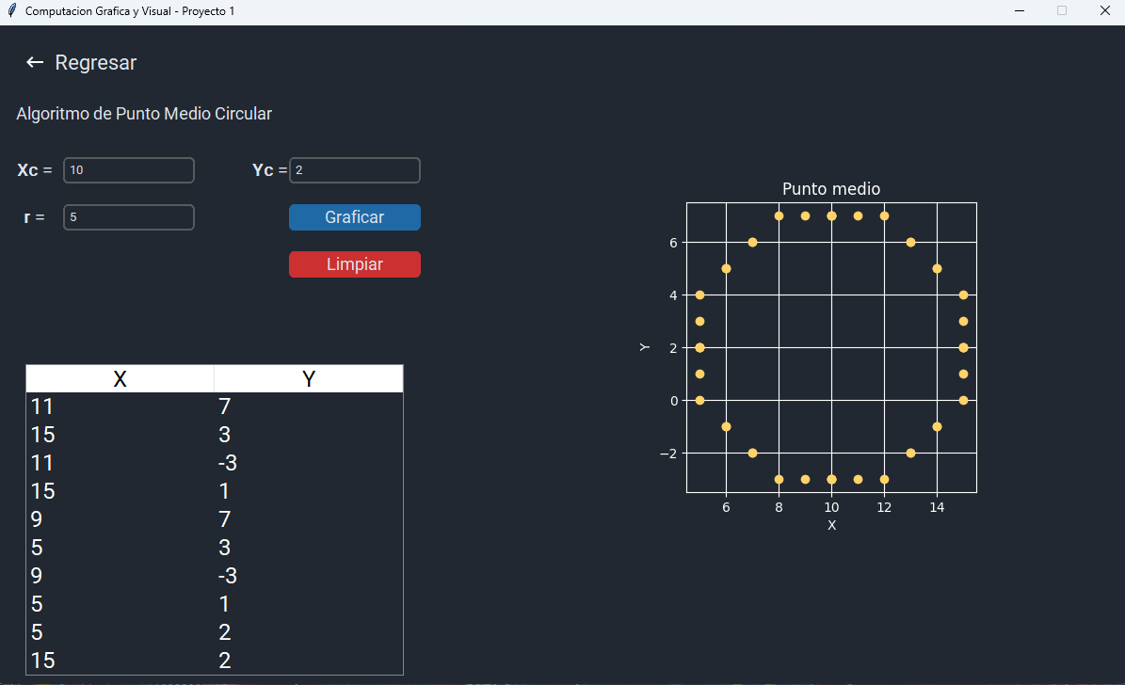Select the table row 15, 1

click(x=215, y=491)
